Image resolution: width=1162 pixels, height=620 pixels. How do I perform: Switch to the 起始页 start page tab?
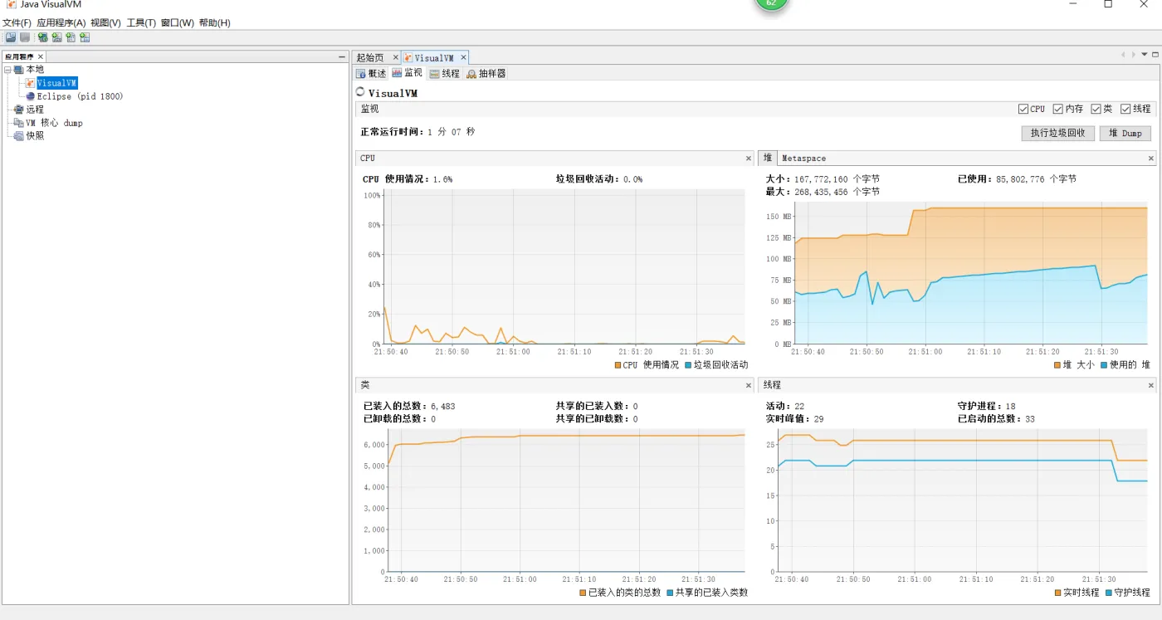[x=369, y=58]
